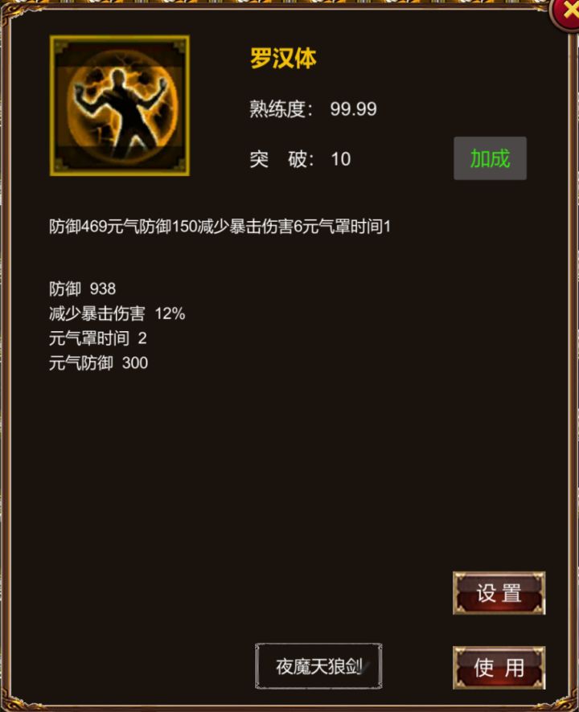This screenshot has width=579, height=712.
Task: Select the yellow 罗汉体 skill title
Action: coord(283,59)
